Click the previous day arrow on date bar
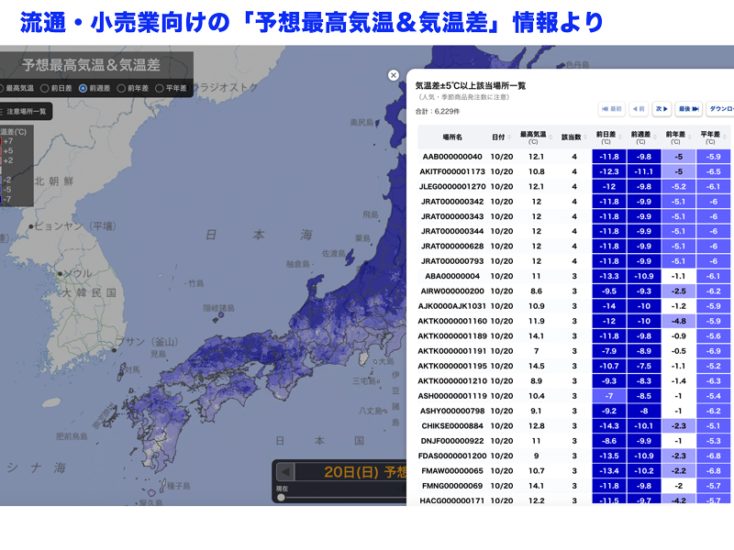Viewport: 734px width, 550px height. click(285, 472)
